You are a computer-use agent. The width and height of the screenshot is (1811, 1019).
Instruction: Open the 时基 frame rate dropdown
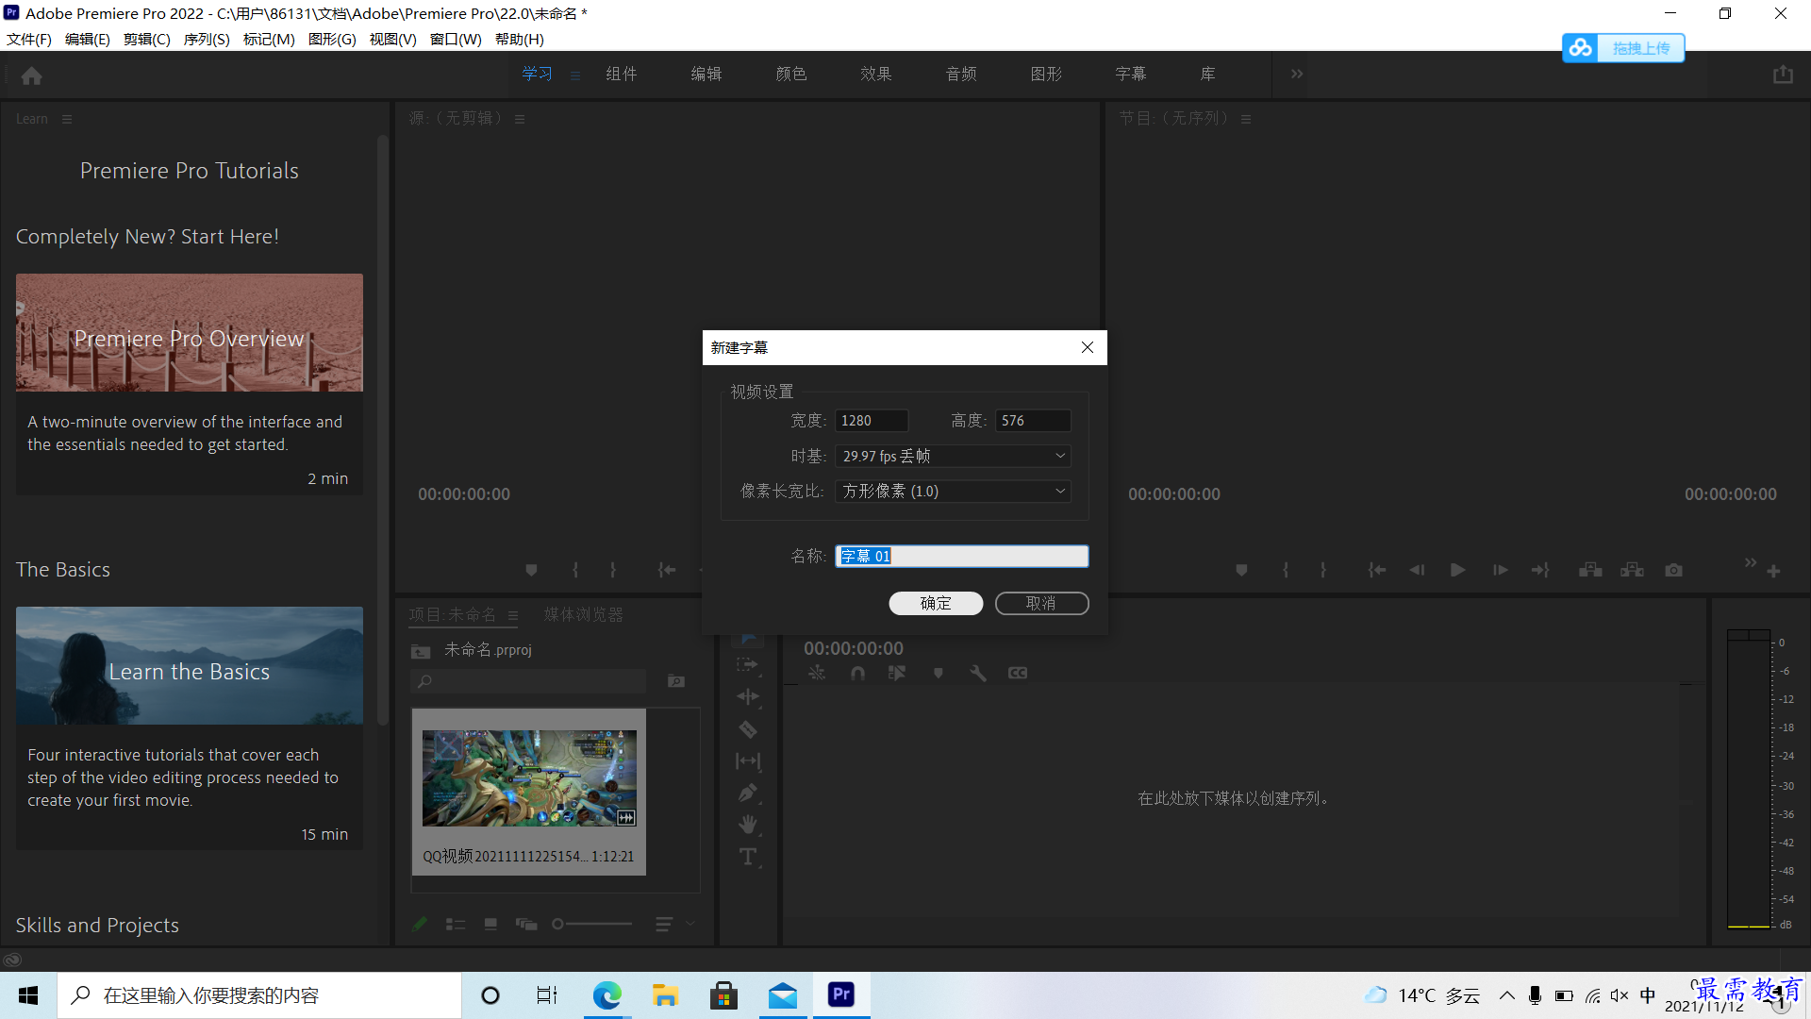(x=953, y=456)
